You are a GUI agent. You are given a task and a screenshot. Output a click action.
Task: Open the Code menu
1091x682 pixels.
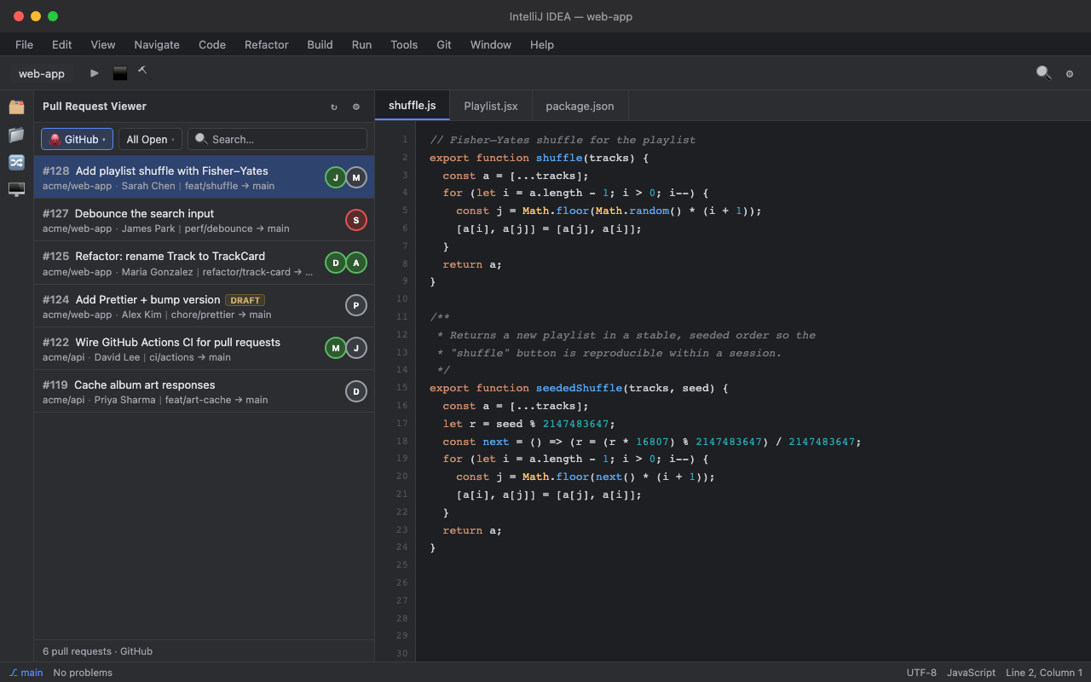pos(212,44)
